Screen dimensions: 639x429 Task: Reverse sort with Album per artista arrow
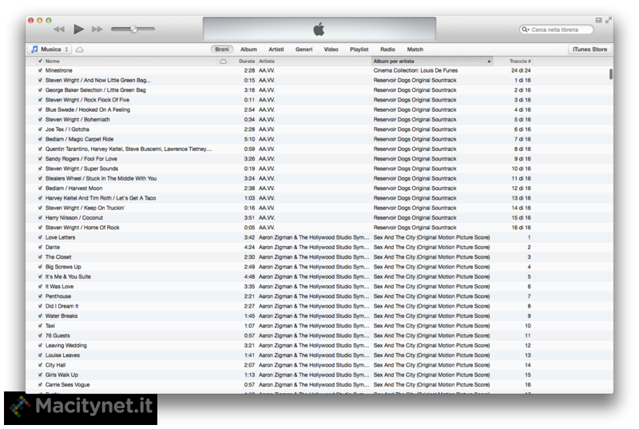(489, 62)
